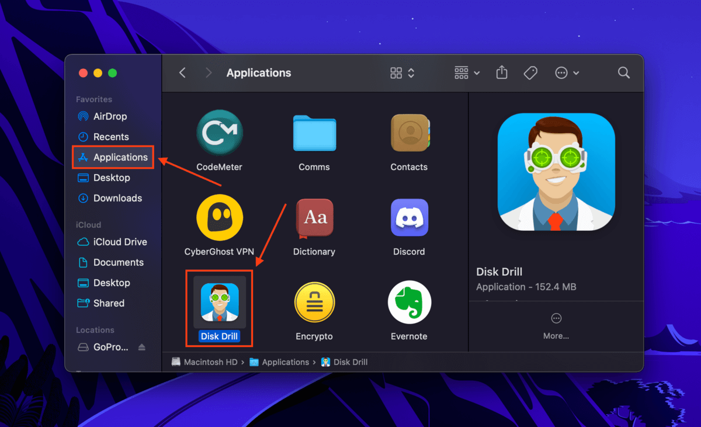
Task: Click the Share toolbar icon
Action: click(x=502, y=72)
